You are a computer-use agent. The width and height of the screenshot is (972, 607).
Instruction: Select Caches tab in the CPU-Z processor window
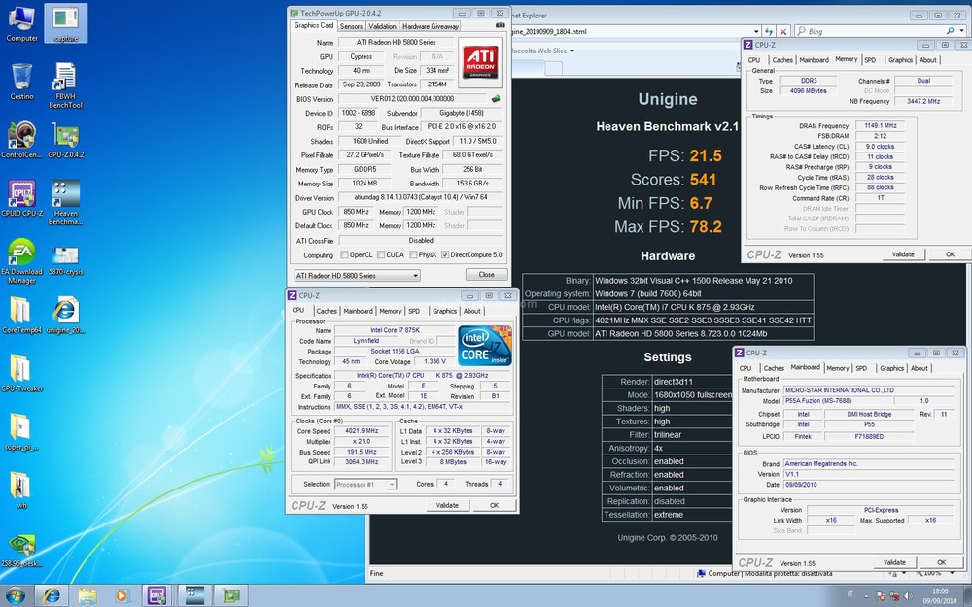(327, 311)
